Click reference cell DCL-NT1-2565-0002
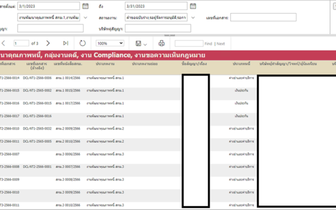 coord(37,91)
